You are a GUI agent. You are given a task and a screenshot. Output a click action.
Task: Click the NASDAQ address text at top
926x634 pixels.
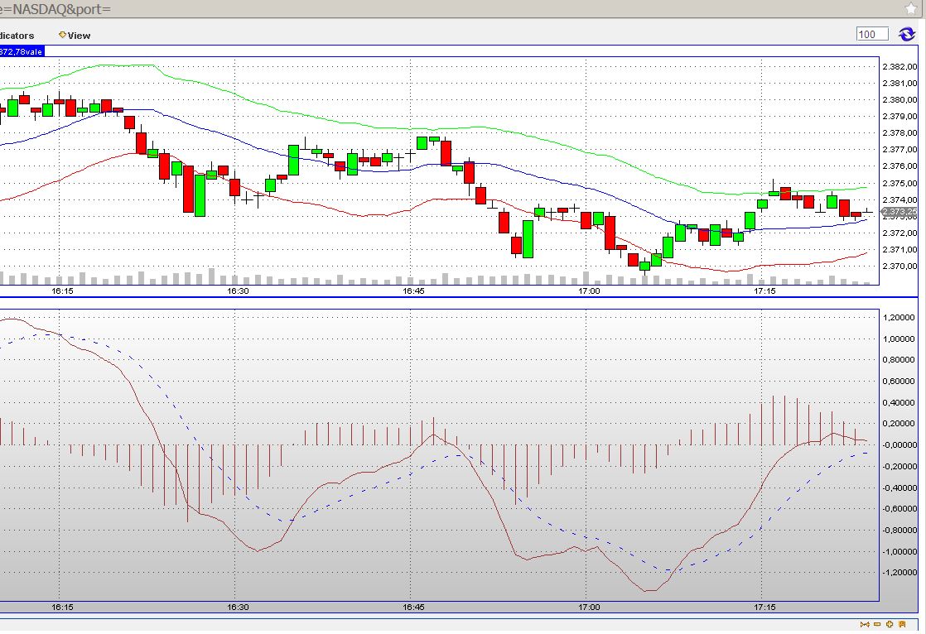point(37,8)
